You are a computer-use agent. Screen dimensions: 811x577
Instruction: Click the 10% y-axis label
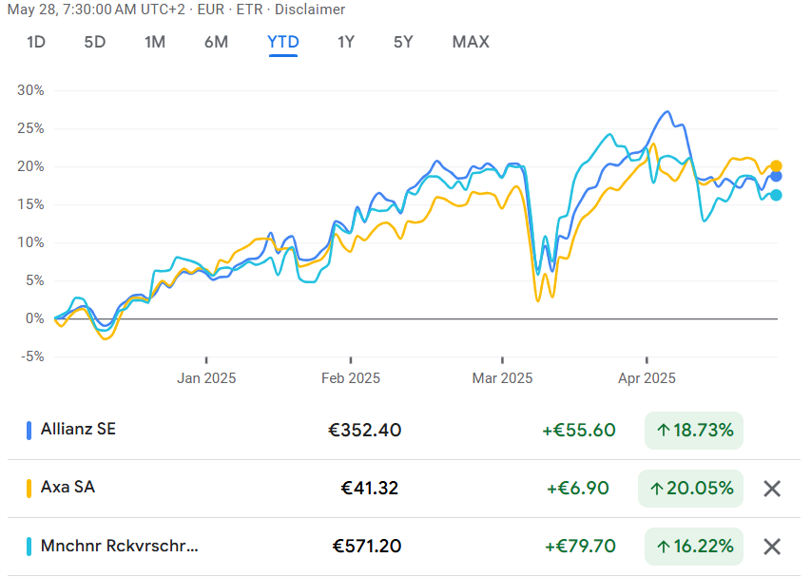click(x=30, y=242)
